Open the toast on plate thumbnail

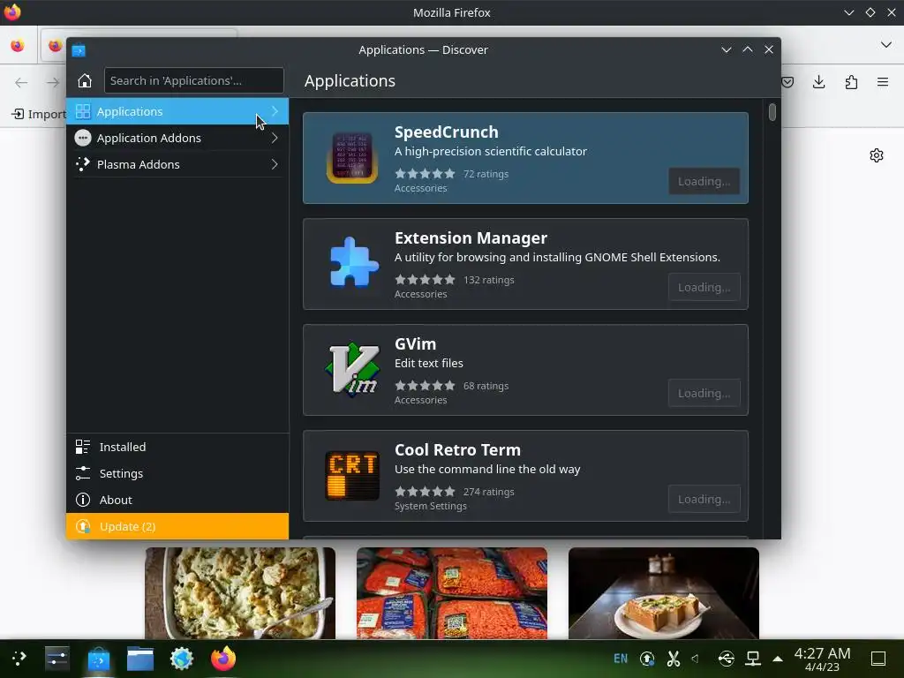coord(664,593)
